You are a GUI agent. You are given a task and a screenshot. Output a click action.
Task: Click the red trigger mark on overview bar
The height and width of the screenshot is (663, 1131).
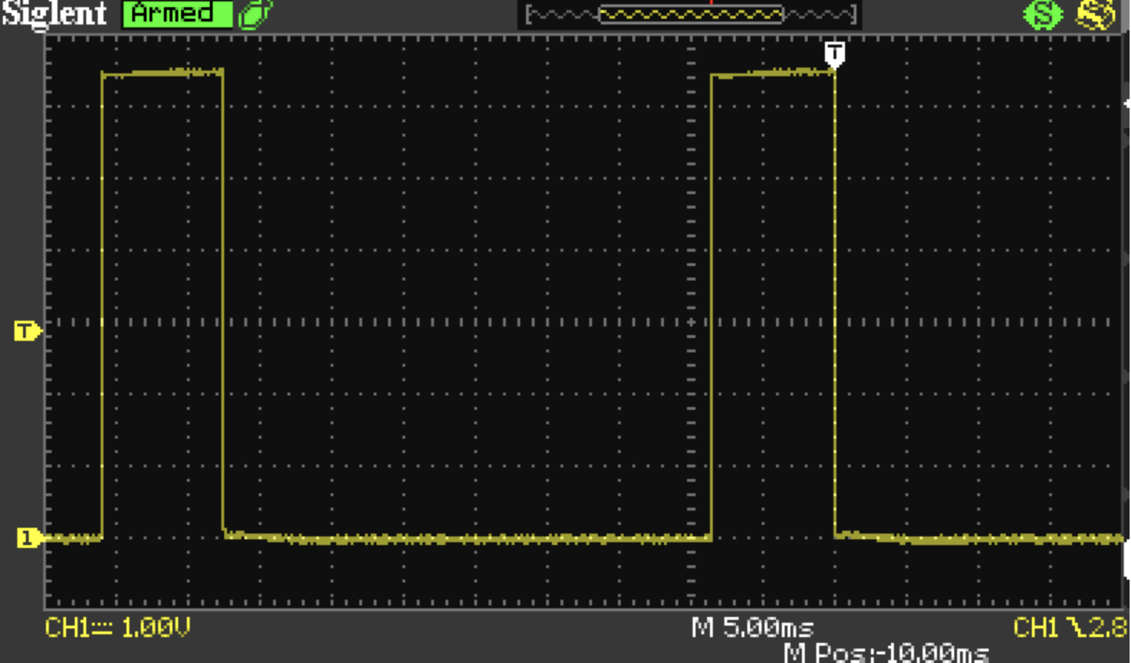pos(711,3)
